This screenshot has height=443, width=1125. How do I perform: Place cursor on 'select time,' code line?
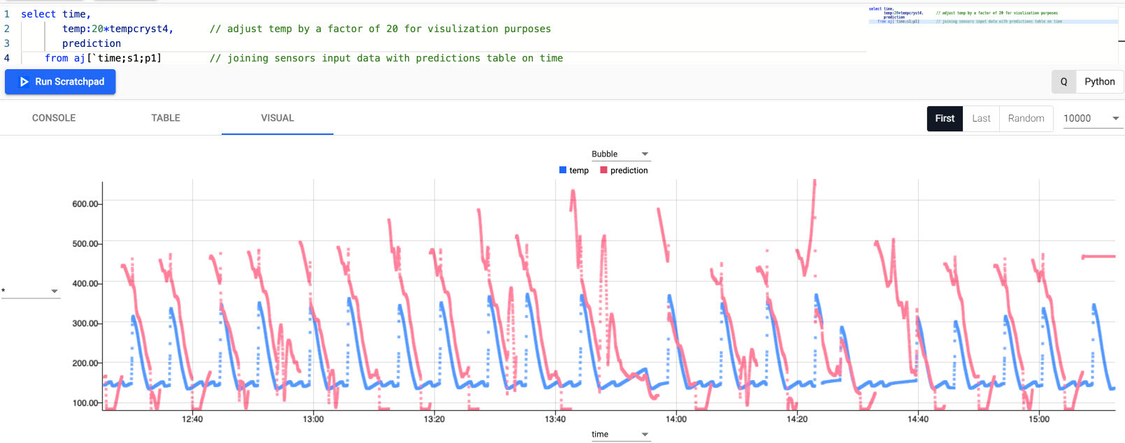56,14
